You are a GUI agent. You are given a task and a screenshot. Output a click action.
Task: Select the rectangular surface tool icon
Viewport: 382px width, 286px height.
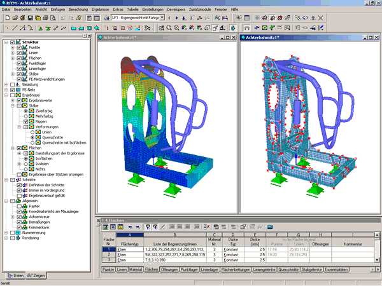[74, 28]
